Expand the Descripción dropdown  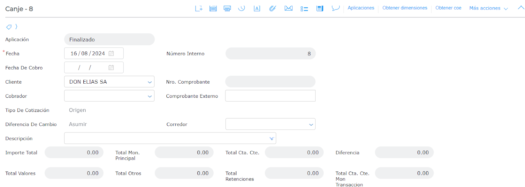[271, 138]
